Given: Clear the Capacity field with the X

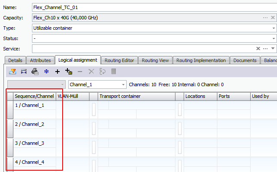Looking at the screenshot, I should 273,17.
